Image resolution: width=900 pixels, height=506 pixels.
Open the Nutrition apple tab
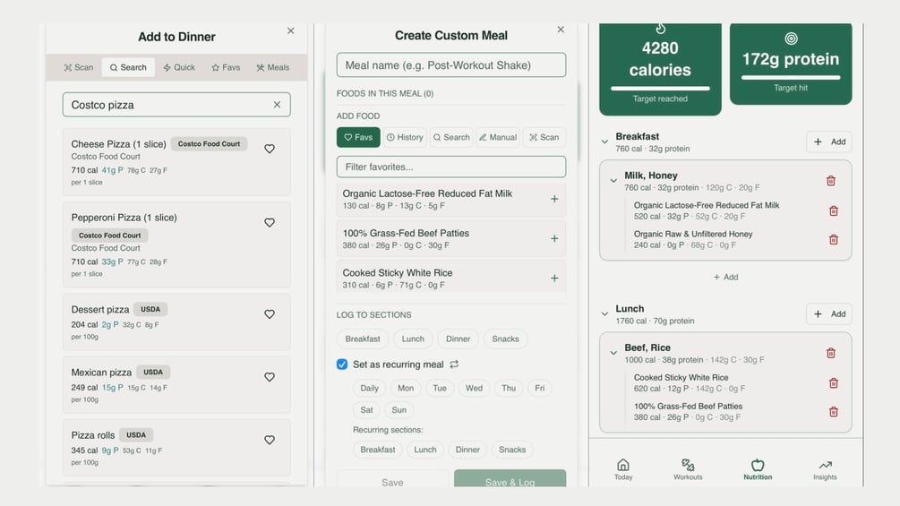click(x=758, y=468)
